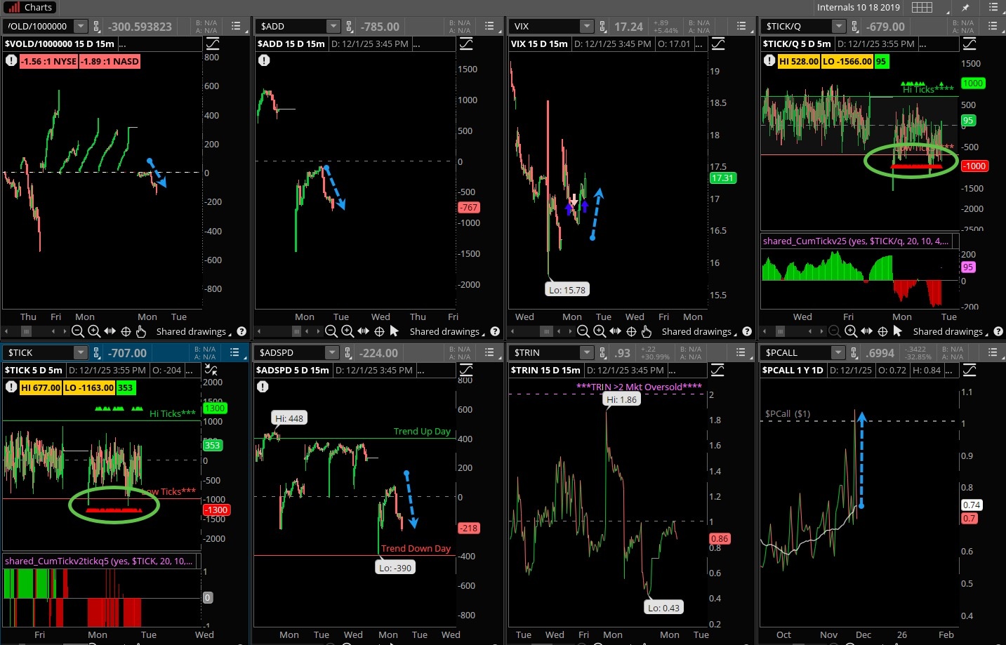Screen dimensions: 1006x645
Task: Toggle the pin icon in the top bar
Action: [965, 8]
